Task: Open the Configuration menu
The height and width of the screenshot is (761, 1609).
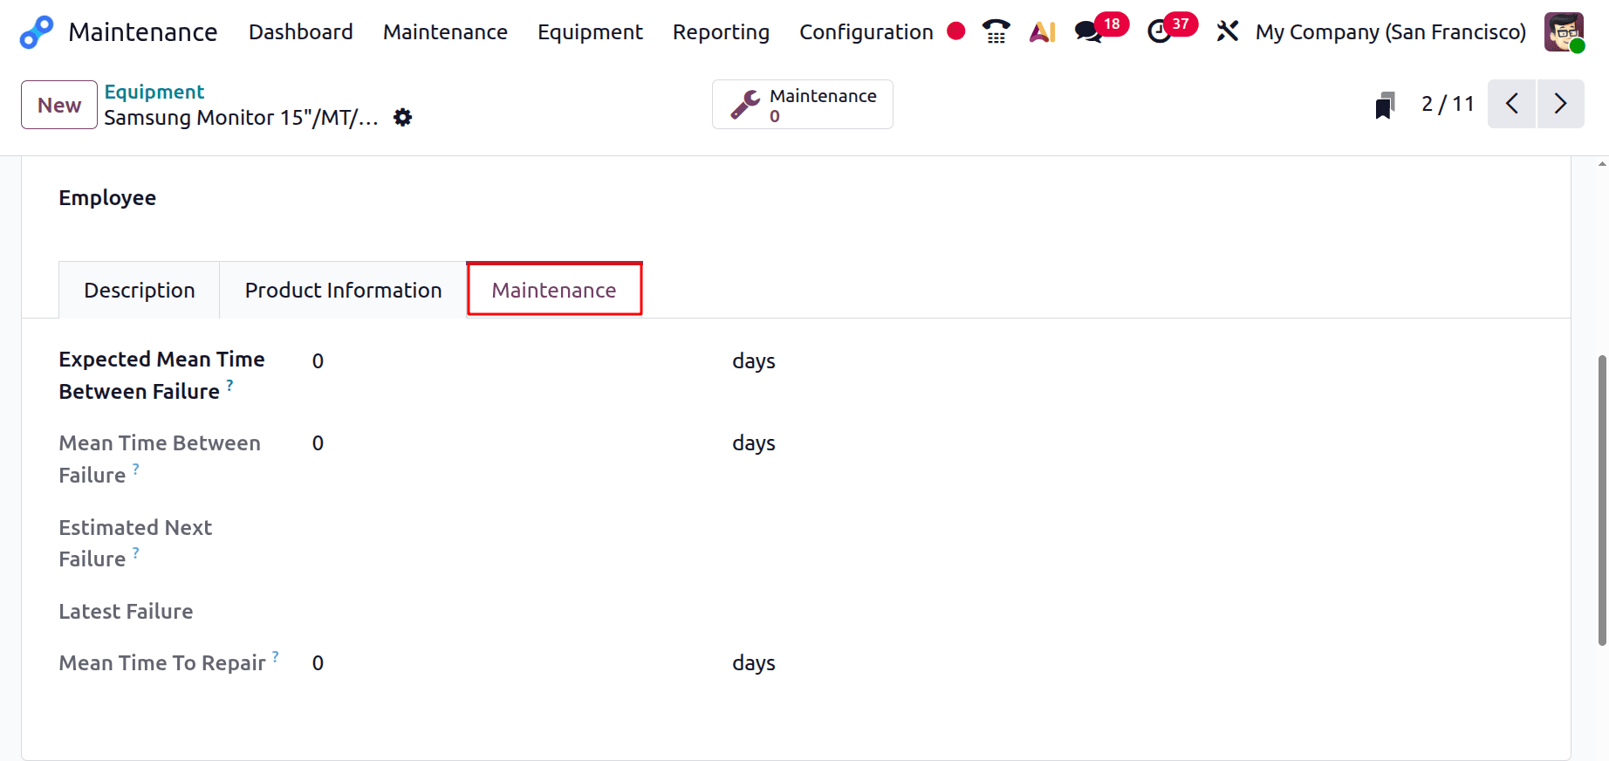Action: [866, 32]
